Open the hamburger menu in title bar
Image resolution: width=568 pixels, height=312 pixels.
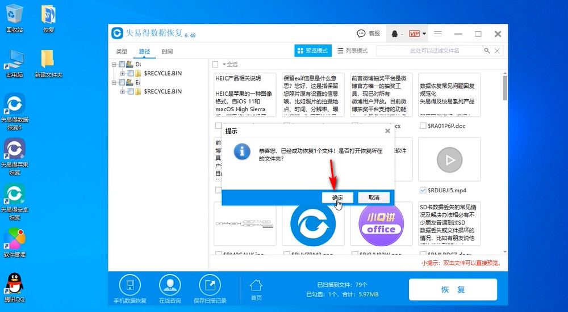point(437,33)
